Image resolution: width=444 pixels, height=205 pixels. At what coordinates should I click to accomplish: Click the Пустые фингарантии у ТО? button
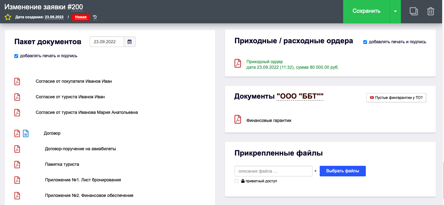396,97
